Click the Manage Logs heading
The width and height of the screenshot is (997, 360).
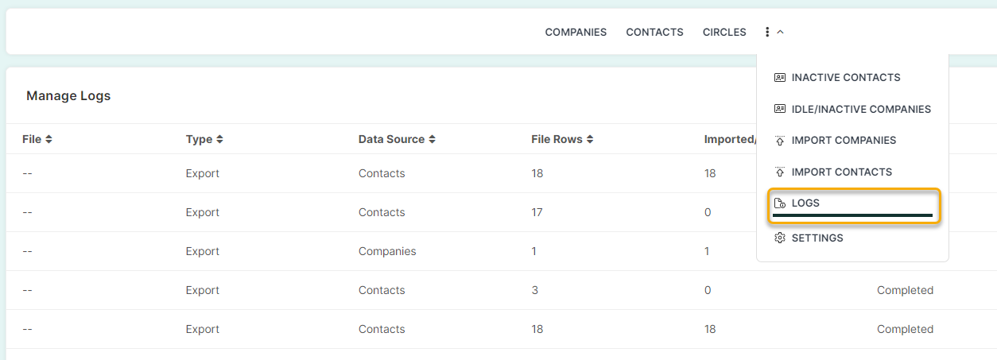[68, 96]
